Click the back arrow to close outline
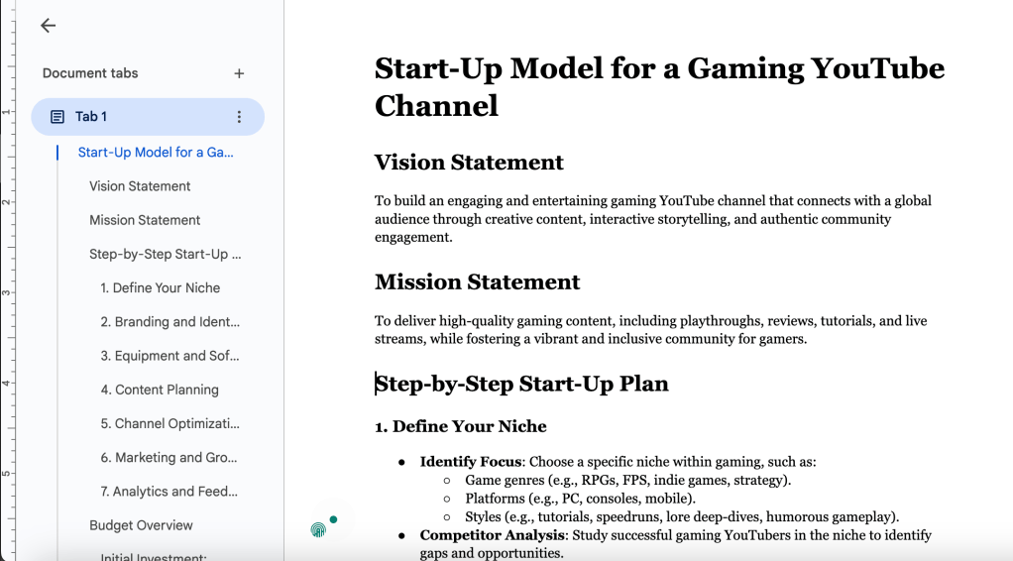Viewport: 1013px width, 561px height. pos(48,27)
